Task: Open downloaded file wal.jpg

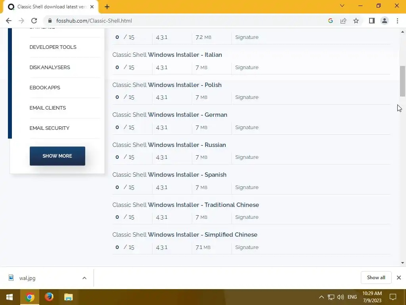Action: point(27,278)
